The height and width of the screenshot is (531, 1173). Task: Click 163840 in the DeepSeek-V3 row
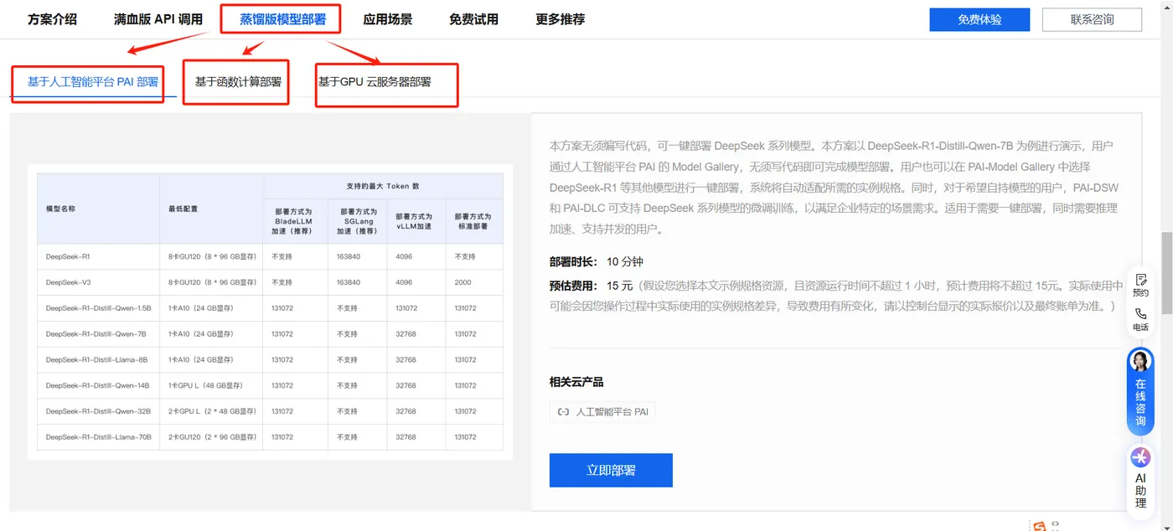(x=349, y=282)
